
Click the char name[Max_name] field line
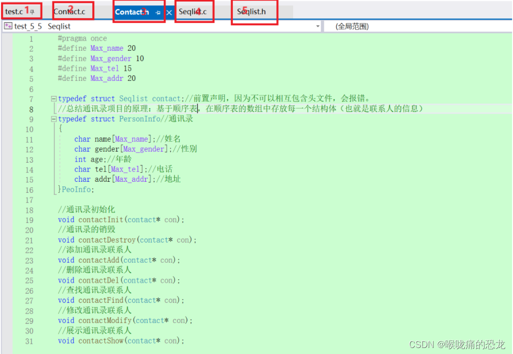click(127, 139)
